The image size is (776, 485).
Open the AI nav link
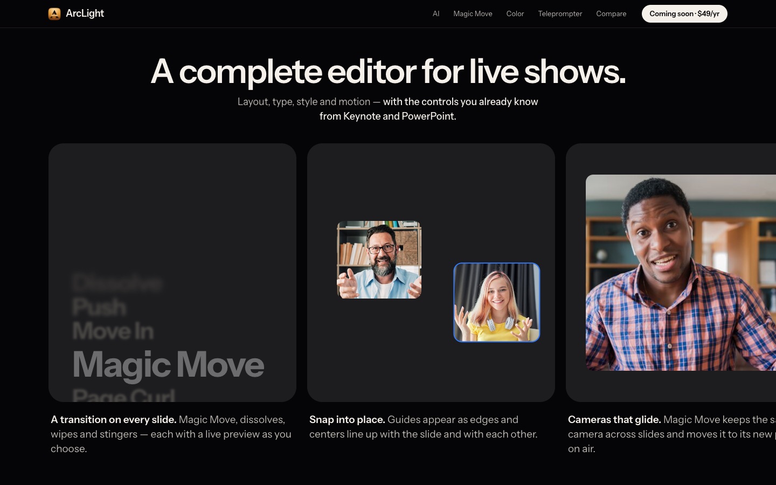(436, 13)
